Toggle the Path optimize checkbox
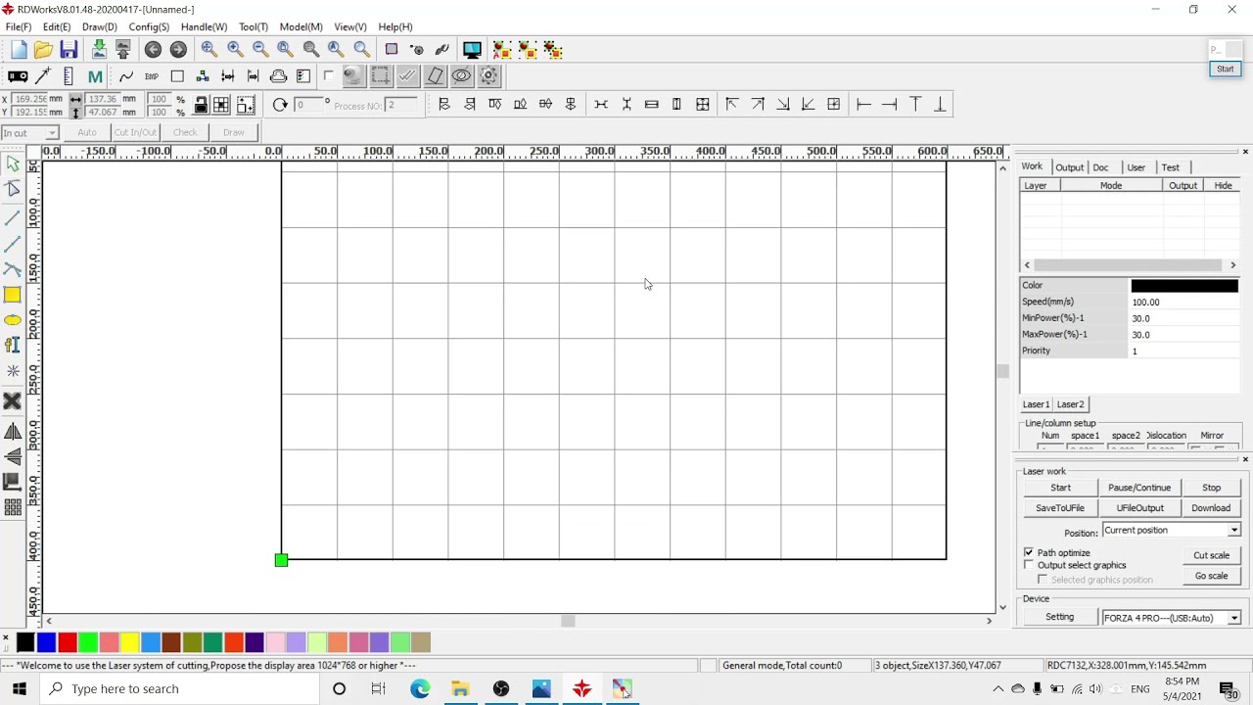Viewport: 1253px width, 705px height. coord(1029,553)
